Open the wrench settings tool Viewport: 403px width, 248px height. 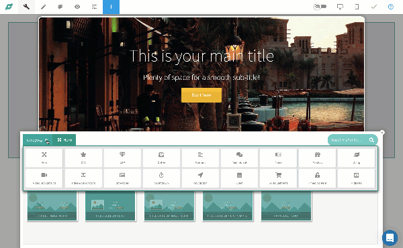[x=26, y=7]
